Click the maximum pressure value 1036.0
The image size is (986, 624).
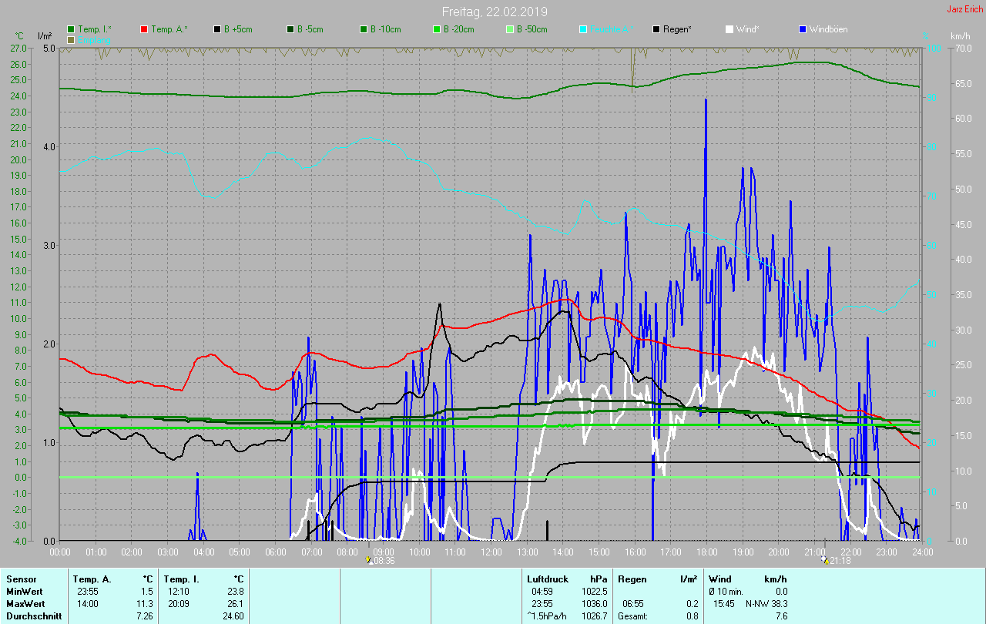coord(595,603)
